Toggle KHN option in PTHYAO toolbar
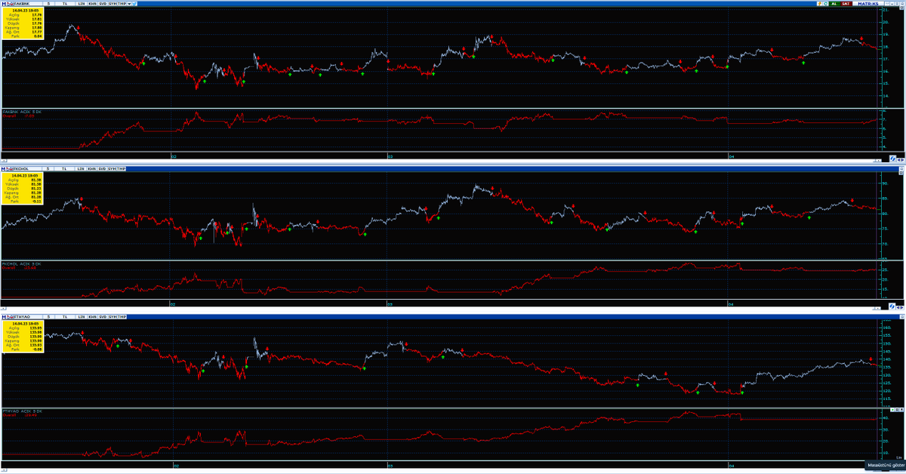Screen dimensions: 906x474 tap(92, 315)
